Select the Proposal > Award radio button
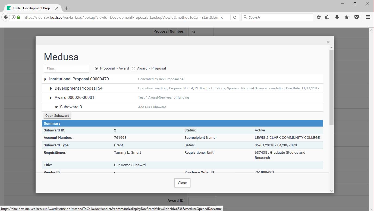The image size is (374, 211). coord(96,69)
